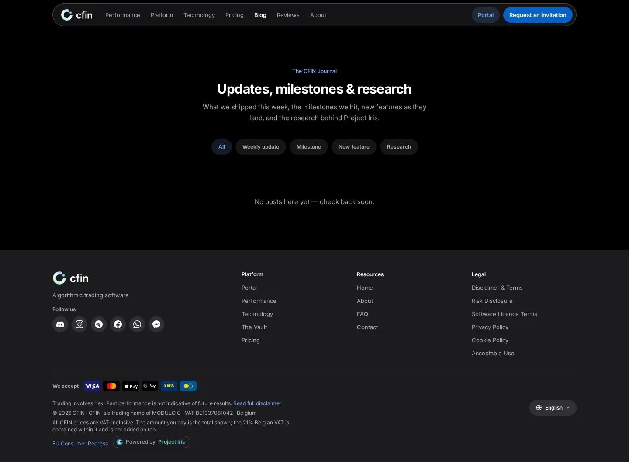Viewport: 629px width, 462px height.
Task: Open Pricing in the top navigation
Action: (235, 15)
